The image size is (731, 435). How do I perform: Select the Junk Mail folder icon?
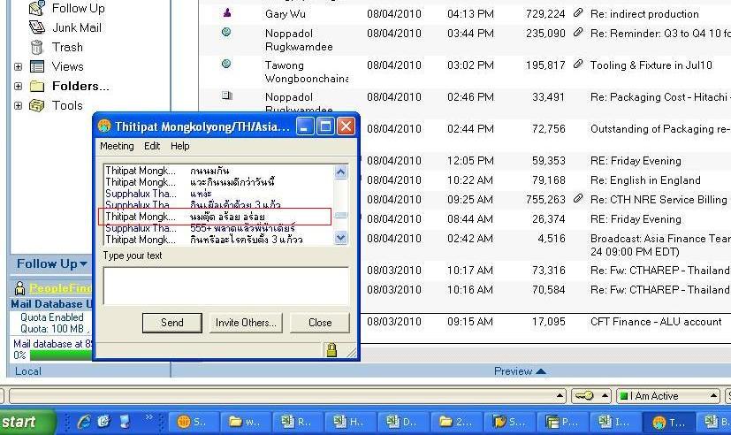(37, 27)
